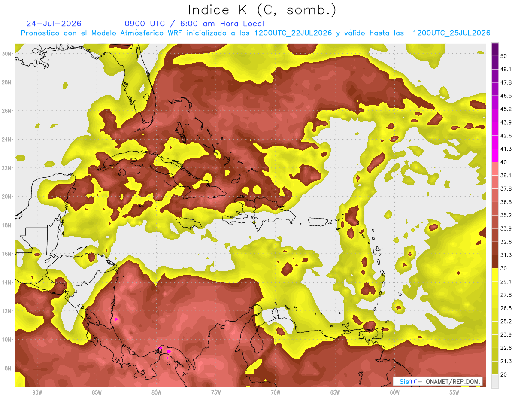515x398 pixels.
Task: Click the colorbar value "23.9"
Action: click(506, 335)
